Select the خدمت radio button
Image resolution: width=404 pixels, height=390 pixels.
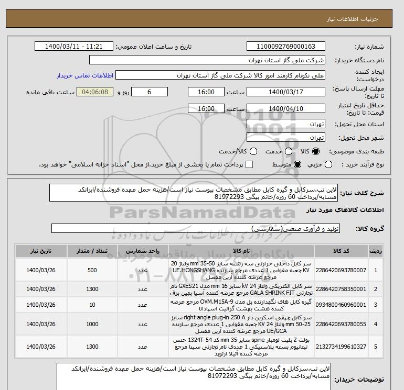click(289, 151)
